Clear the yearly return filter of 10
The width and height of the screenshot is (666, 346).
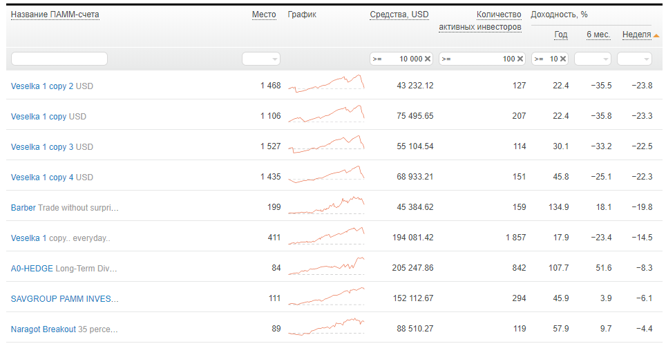(x=563, y=59)
